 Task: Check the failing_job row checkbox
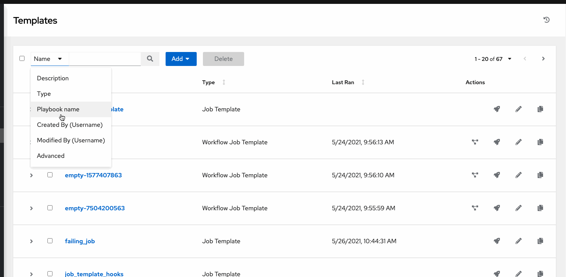(x=50, y=241)
